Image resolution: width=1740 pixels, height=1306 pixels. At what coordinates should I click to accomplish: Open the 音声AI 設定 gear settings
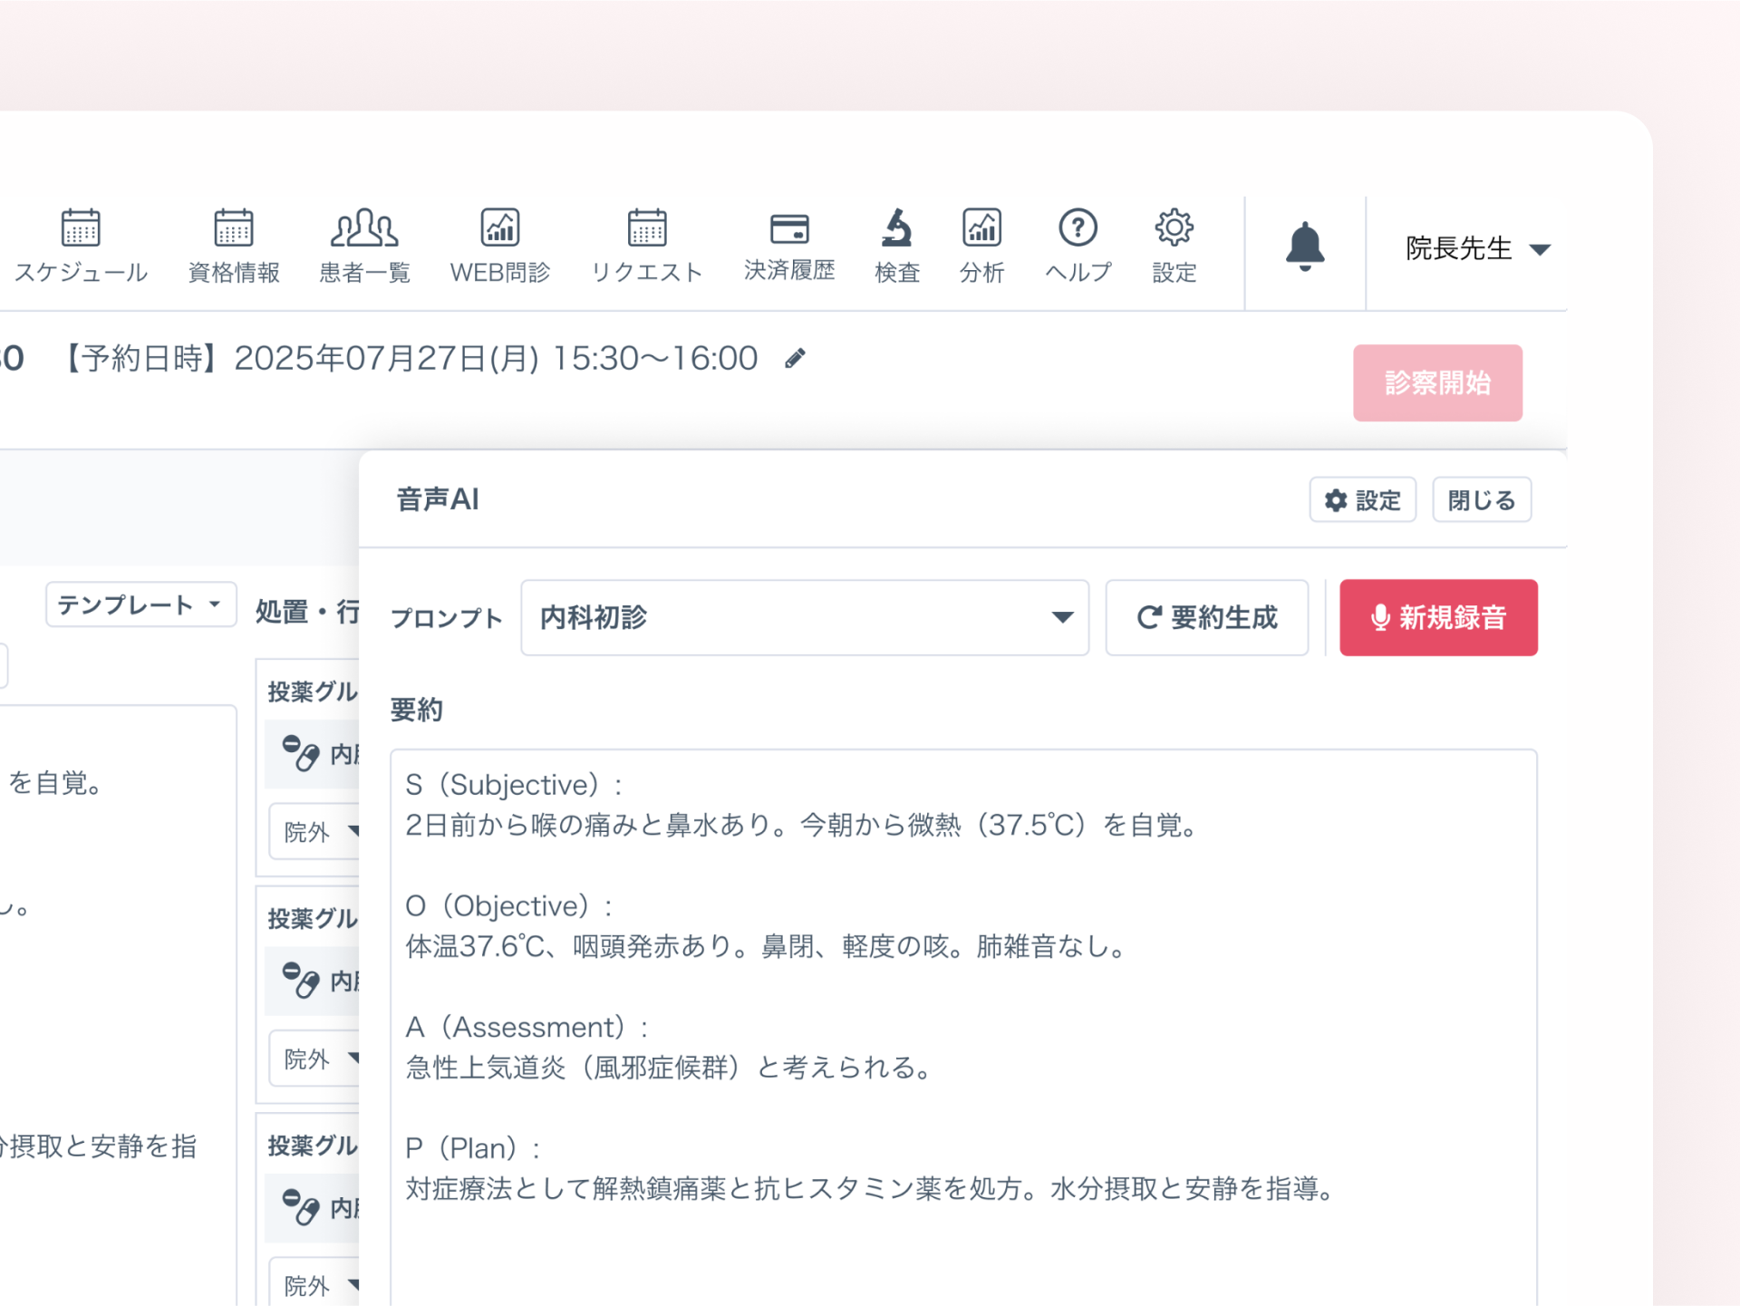[1362, 499]
